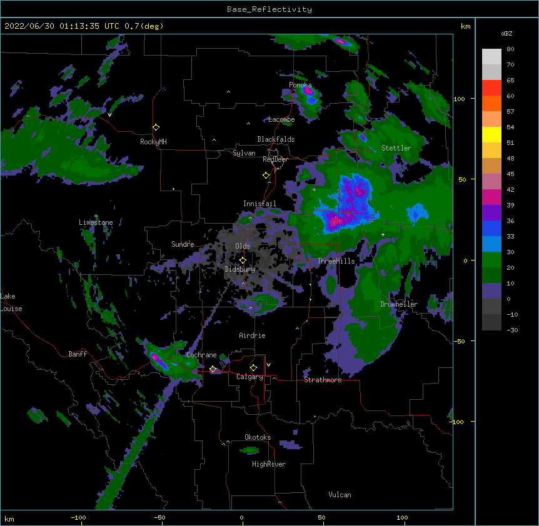Click the yellow V marker east of Calgary
The height and width of the screenshot is (526, 539).
pyautogui.click(x=268, y=365)
